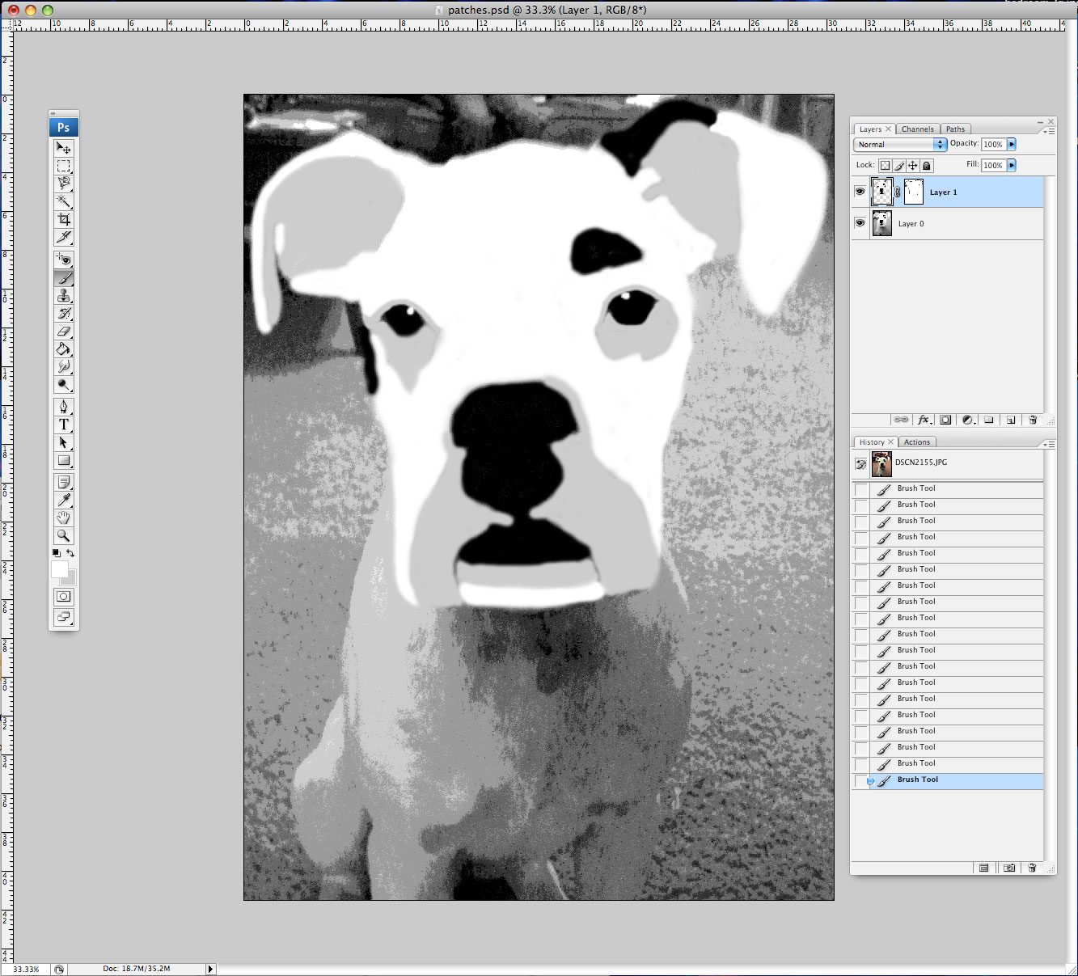
Task: Switch to the Paths tab
Action: tap(955, 129)
